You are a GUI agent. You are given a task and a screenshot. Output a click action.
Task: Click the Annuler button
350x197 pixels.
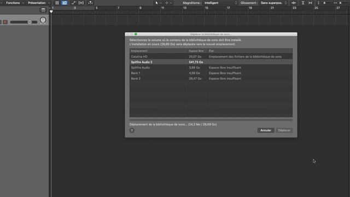(266, 130)
